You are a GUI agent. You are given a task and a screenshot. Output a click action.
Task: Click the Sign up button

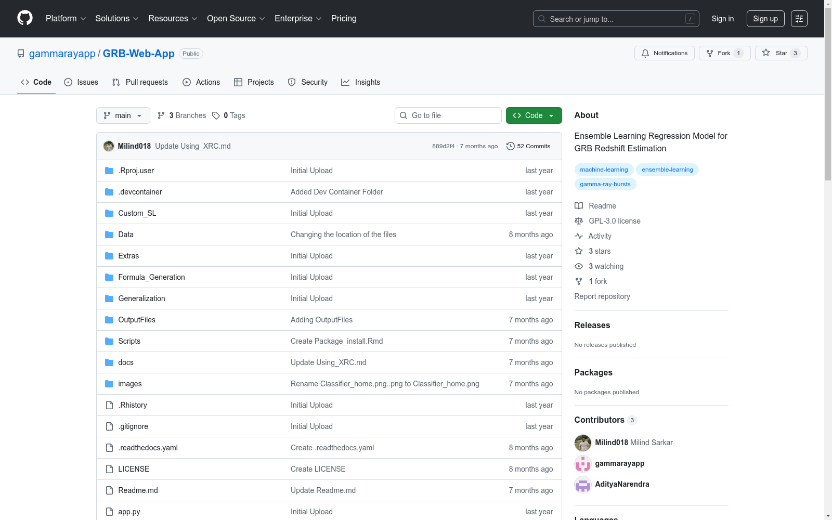[765, 19]
